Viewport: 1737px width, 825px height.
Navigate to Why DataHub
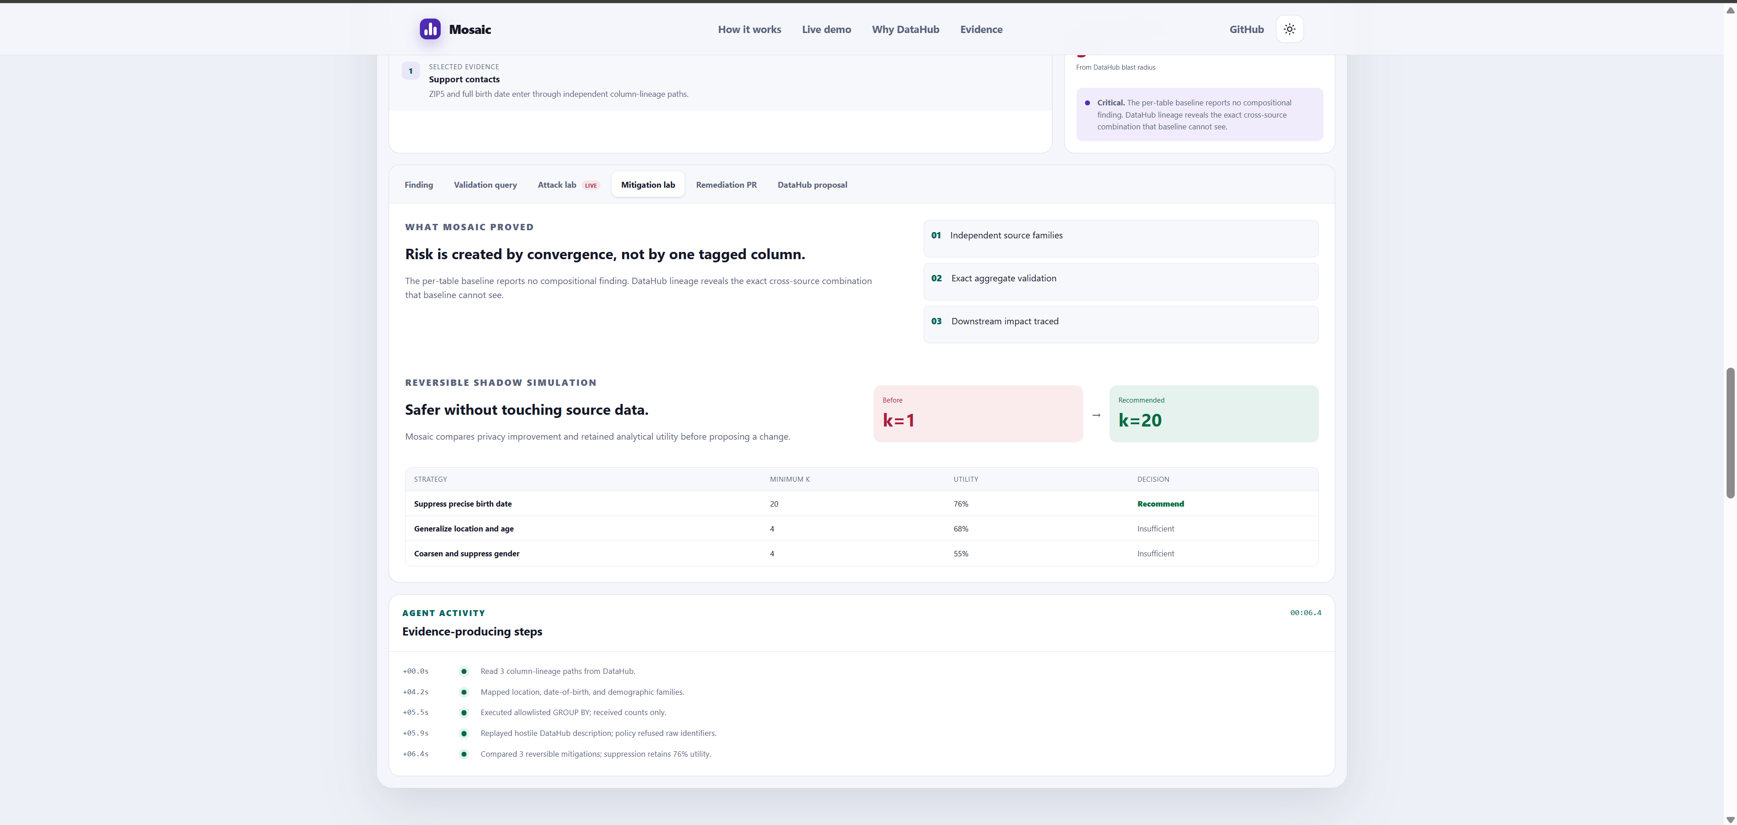905,29
